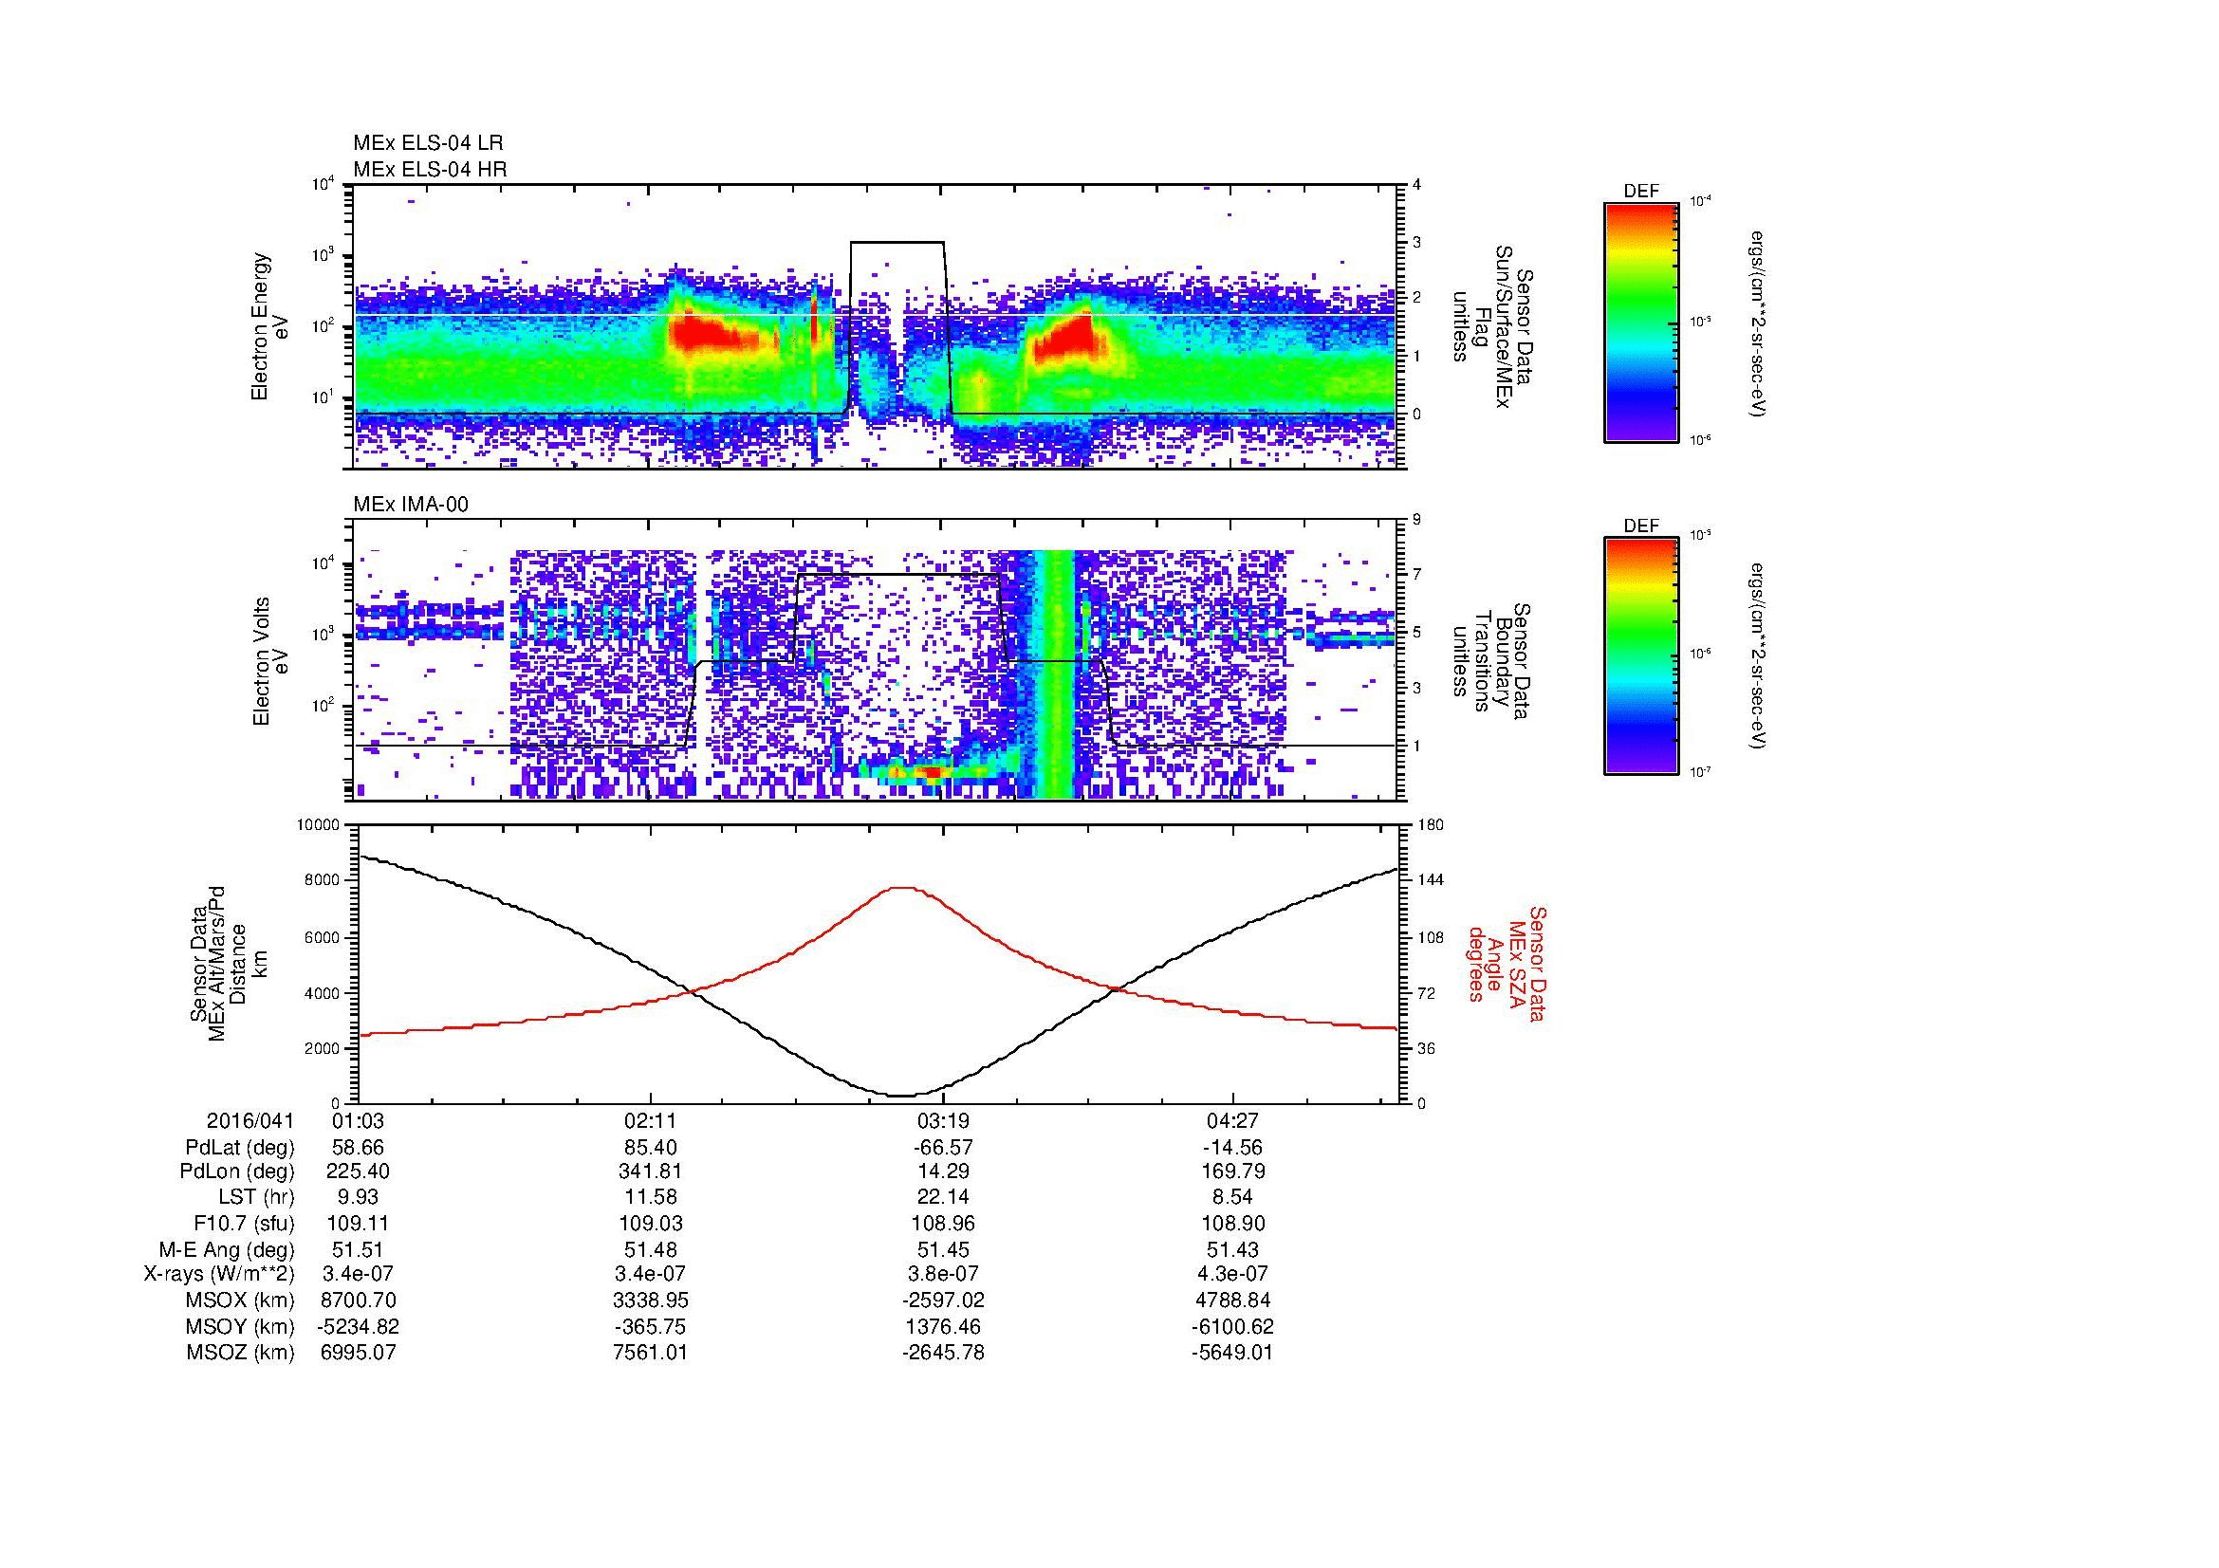Click the time tick label '04:27'
2219x1568 pixels.
click(x=1233, y=1120)
